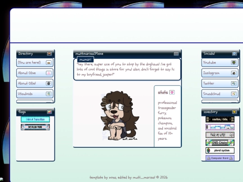This screenshot has height=182, width=243.
Task: Click the plural system badge
Action: [220, 151]
